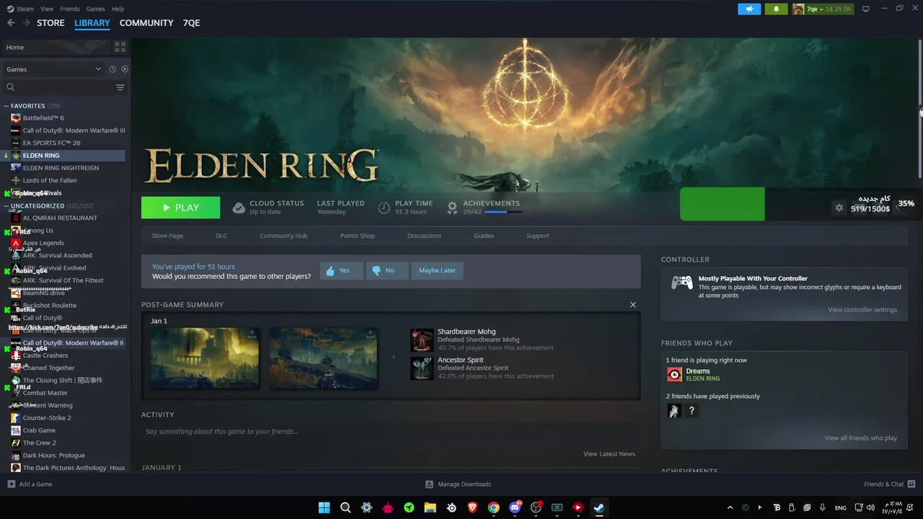The height and width of the screenshot is (519, 923).
Task: Click the Add a Game plus icon
Action: [x=11, y=484]
